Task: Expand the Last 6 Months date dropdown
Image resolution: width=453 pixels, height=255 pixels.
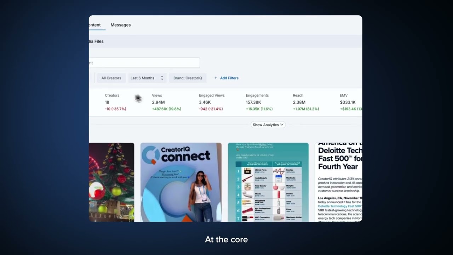Action: 147,78
